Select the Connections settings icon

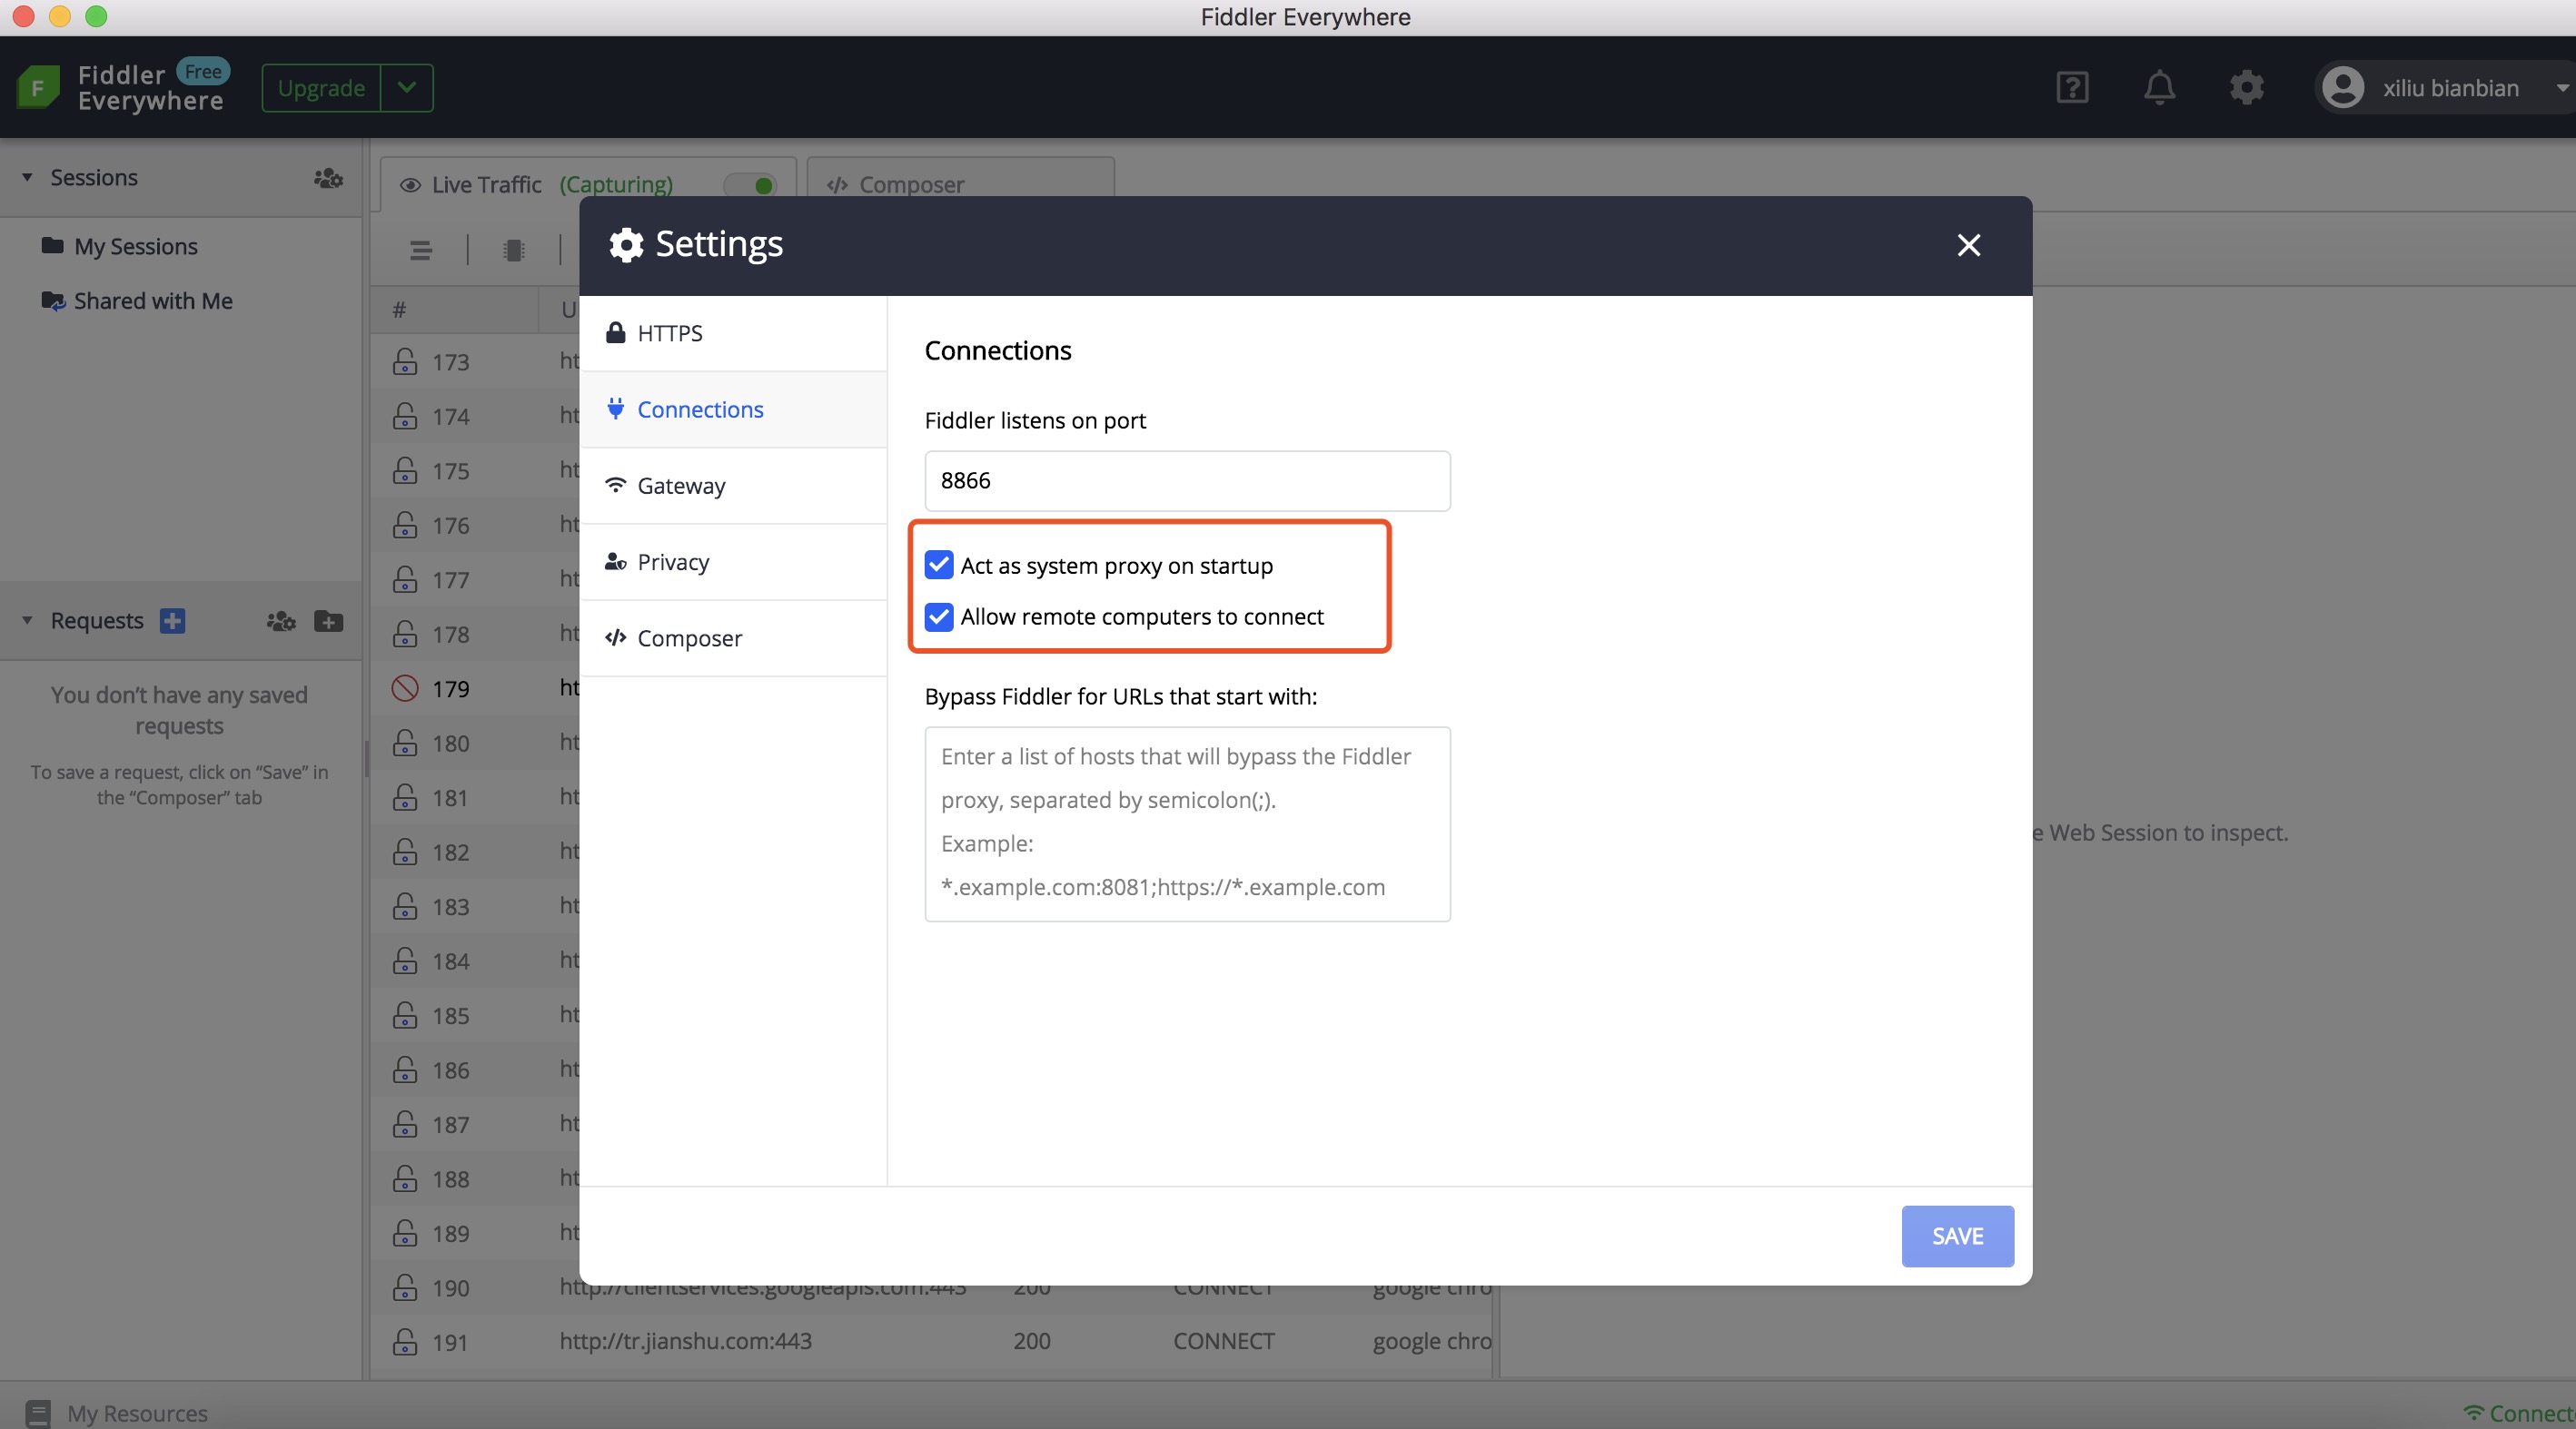coord(615,409)
